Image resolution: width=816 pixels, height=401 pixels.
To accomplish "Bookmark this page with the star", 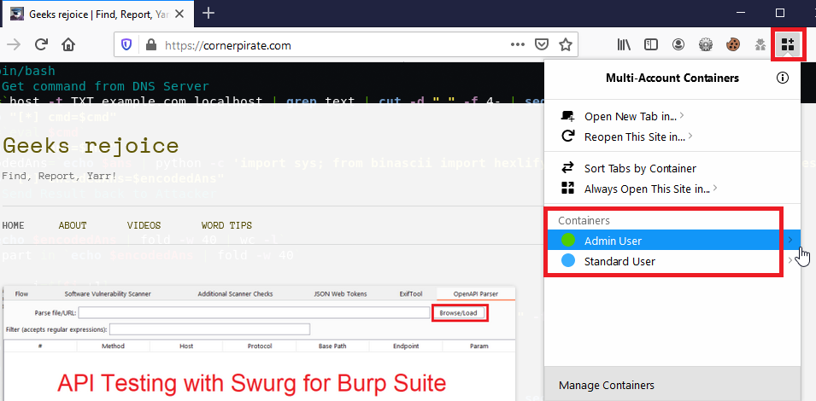I will (565, 44).
